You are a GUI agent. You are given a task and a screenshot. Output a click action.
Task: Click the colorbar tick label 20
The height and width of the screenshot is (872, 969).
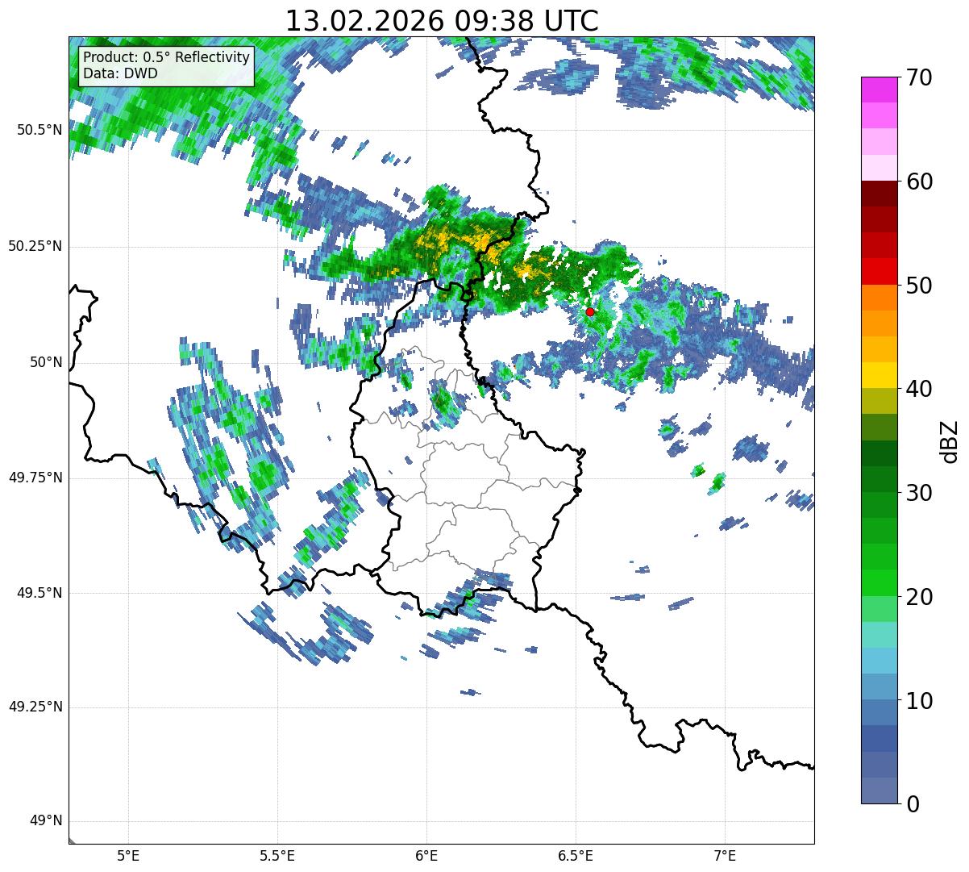[x=919, y=597]
